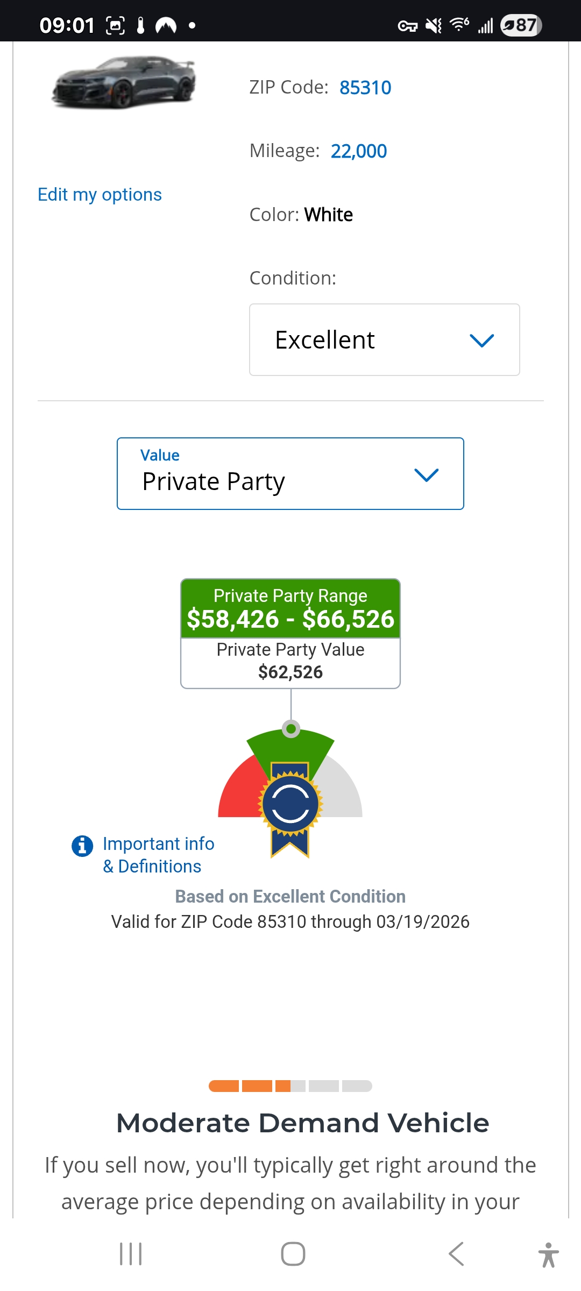Viewport: 581px width, 1291px height.
Task: Tap the VPN key status icon
Action: pyautogui.click(x=407, y=26)
